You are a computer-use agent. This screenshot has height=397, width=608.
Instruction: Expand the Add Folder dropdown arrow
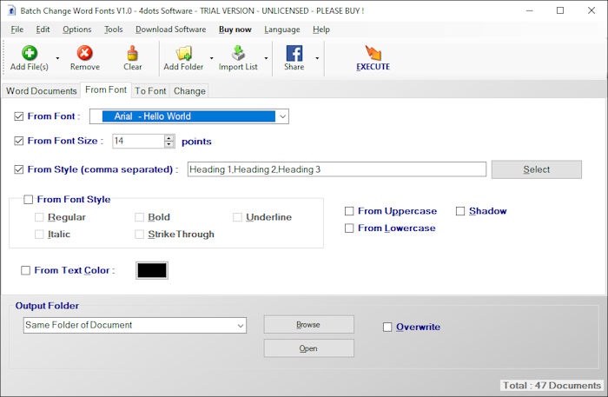tap(211, 58)
